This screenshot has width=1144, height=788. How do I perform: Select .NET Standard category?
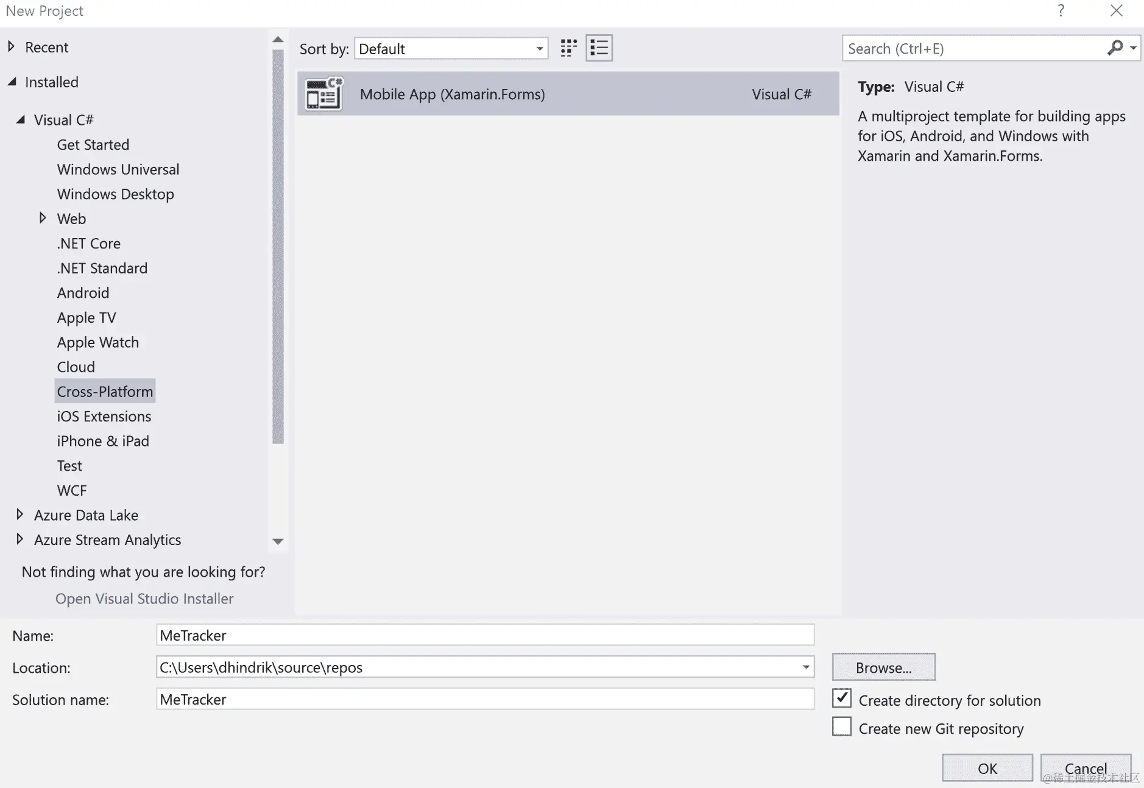click(x=102, y=269)
